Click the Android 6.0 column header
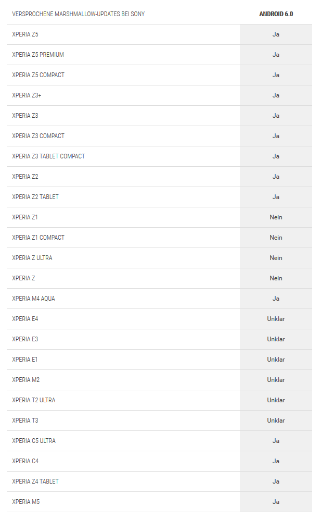321x519 pixels. pyautogui.click(x=276, y=14)
